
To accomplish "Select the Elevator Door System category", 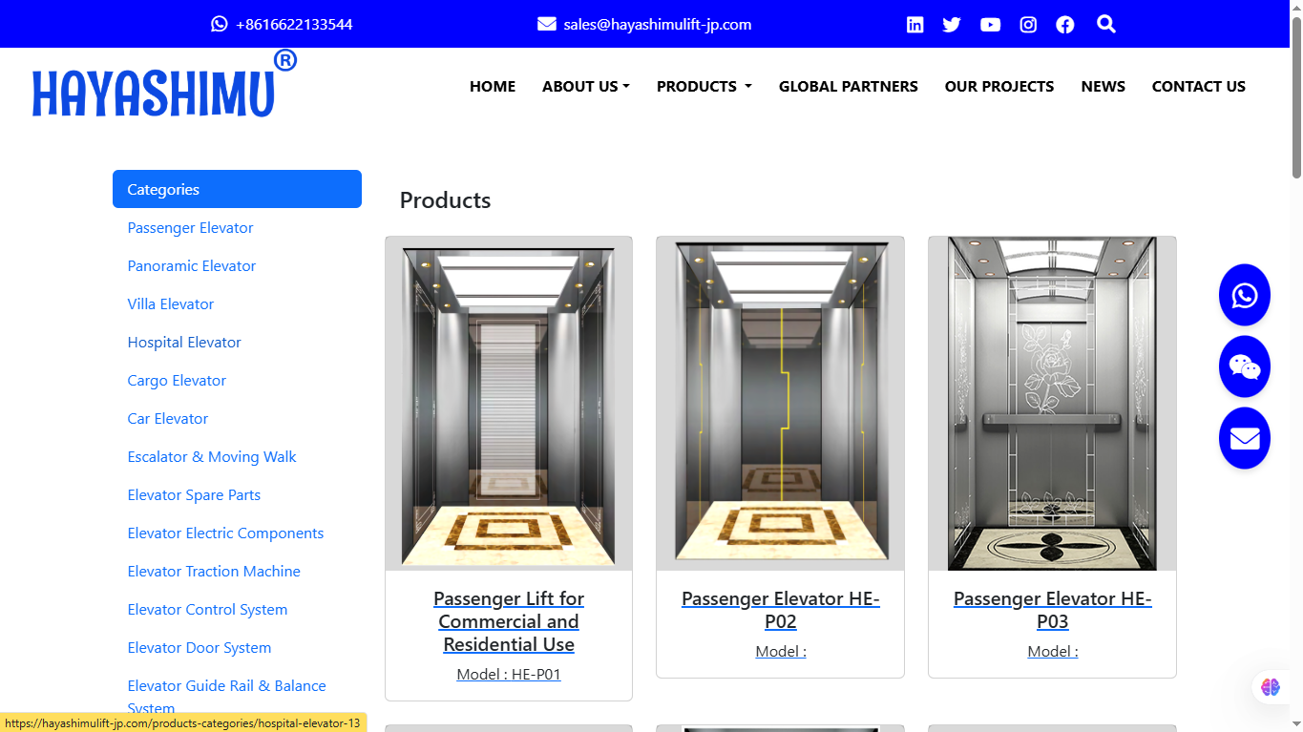I will click(x=200, y=647).
